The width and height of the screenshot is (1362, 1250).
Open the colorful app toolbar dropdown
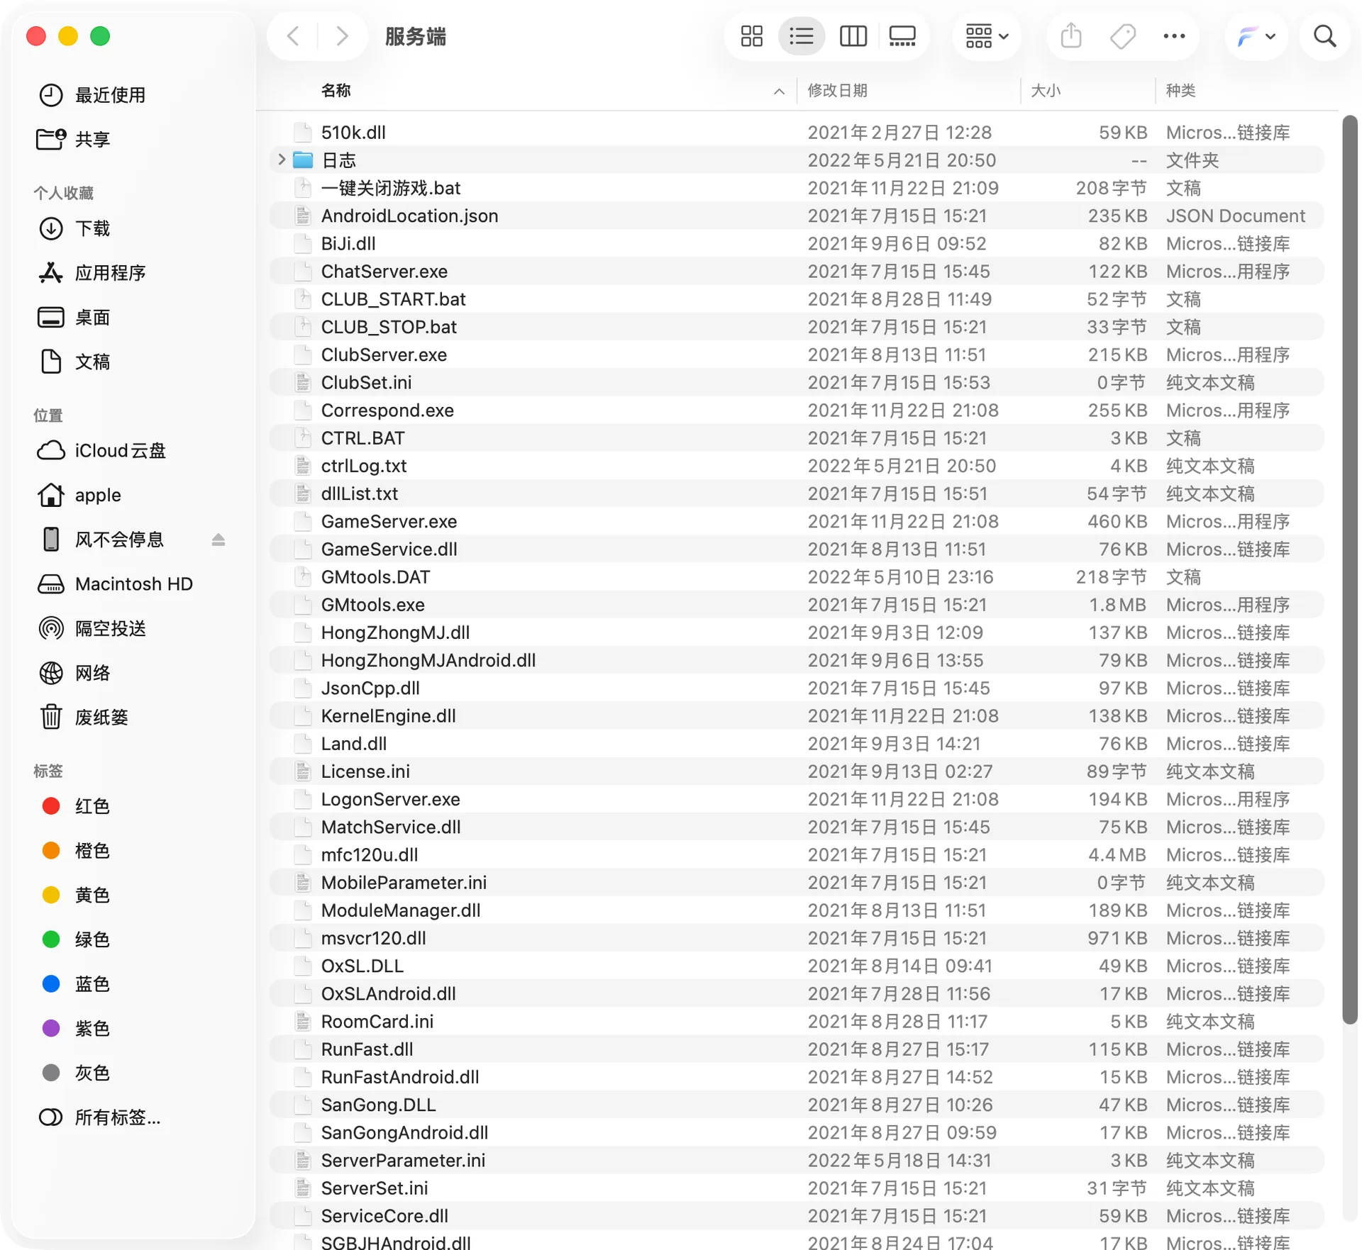(x=1256, y=36)
